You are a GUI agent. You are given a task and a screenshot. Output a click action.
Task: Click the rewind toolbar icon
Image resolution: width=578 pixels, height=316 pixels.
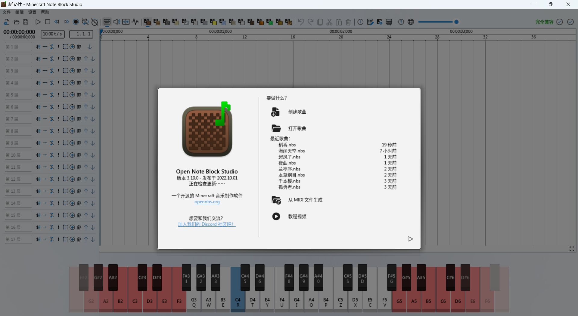coord(57,22)
